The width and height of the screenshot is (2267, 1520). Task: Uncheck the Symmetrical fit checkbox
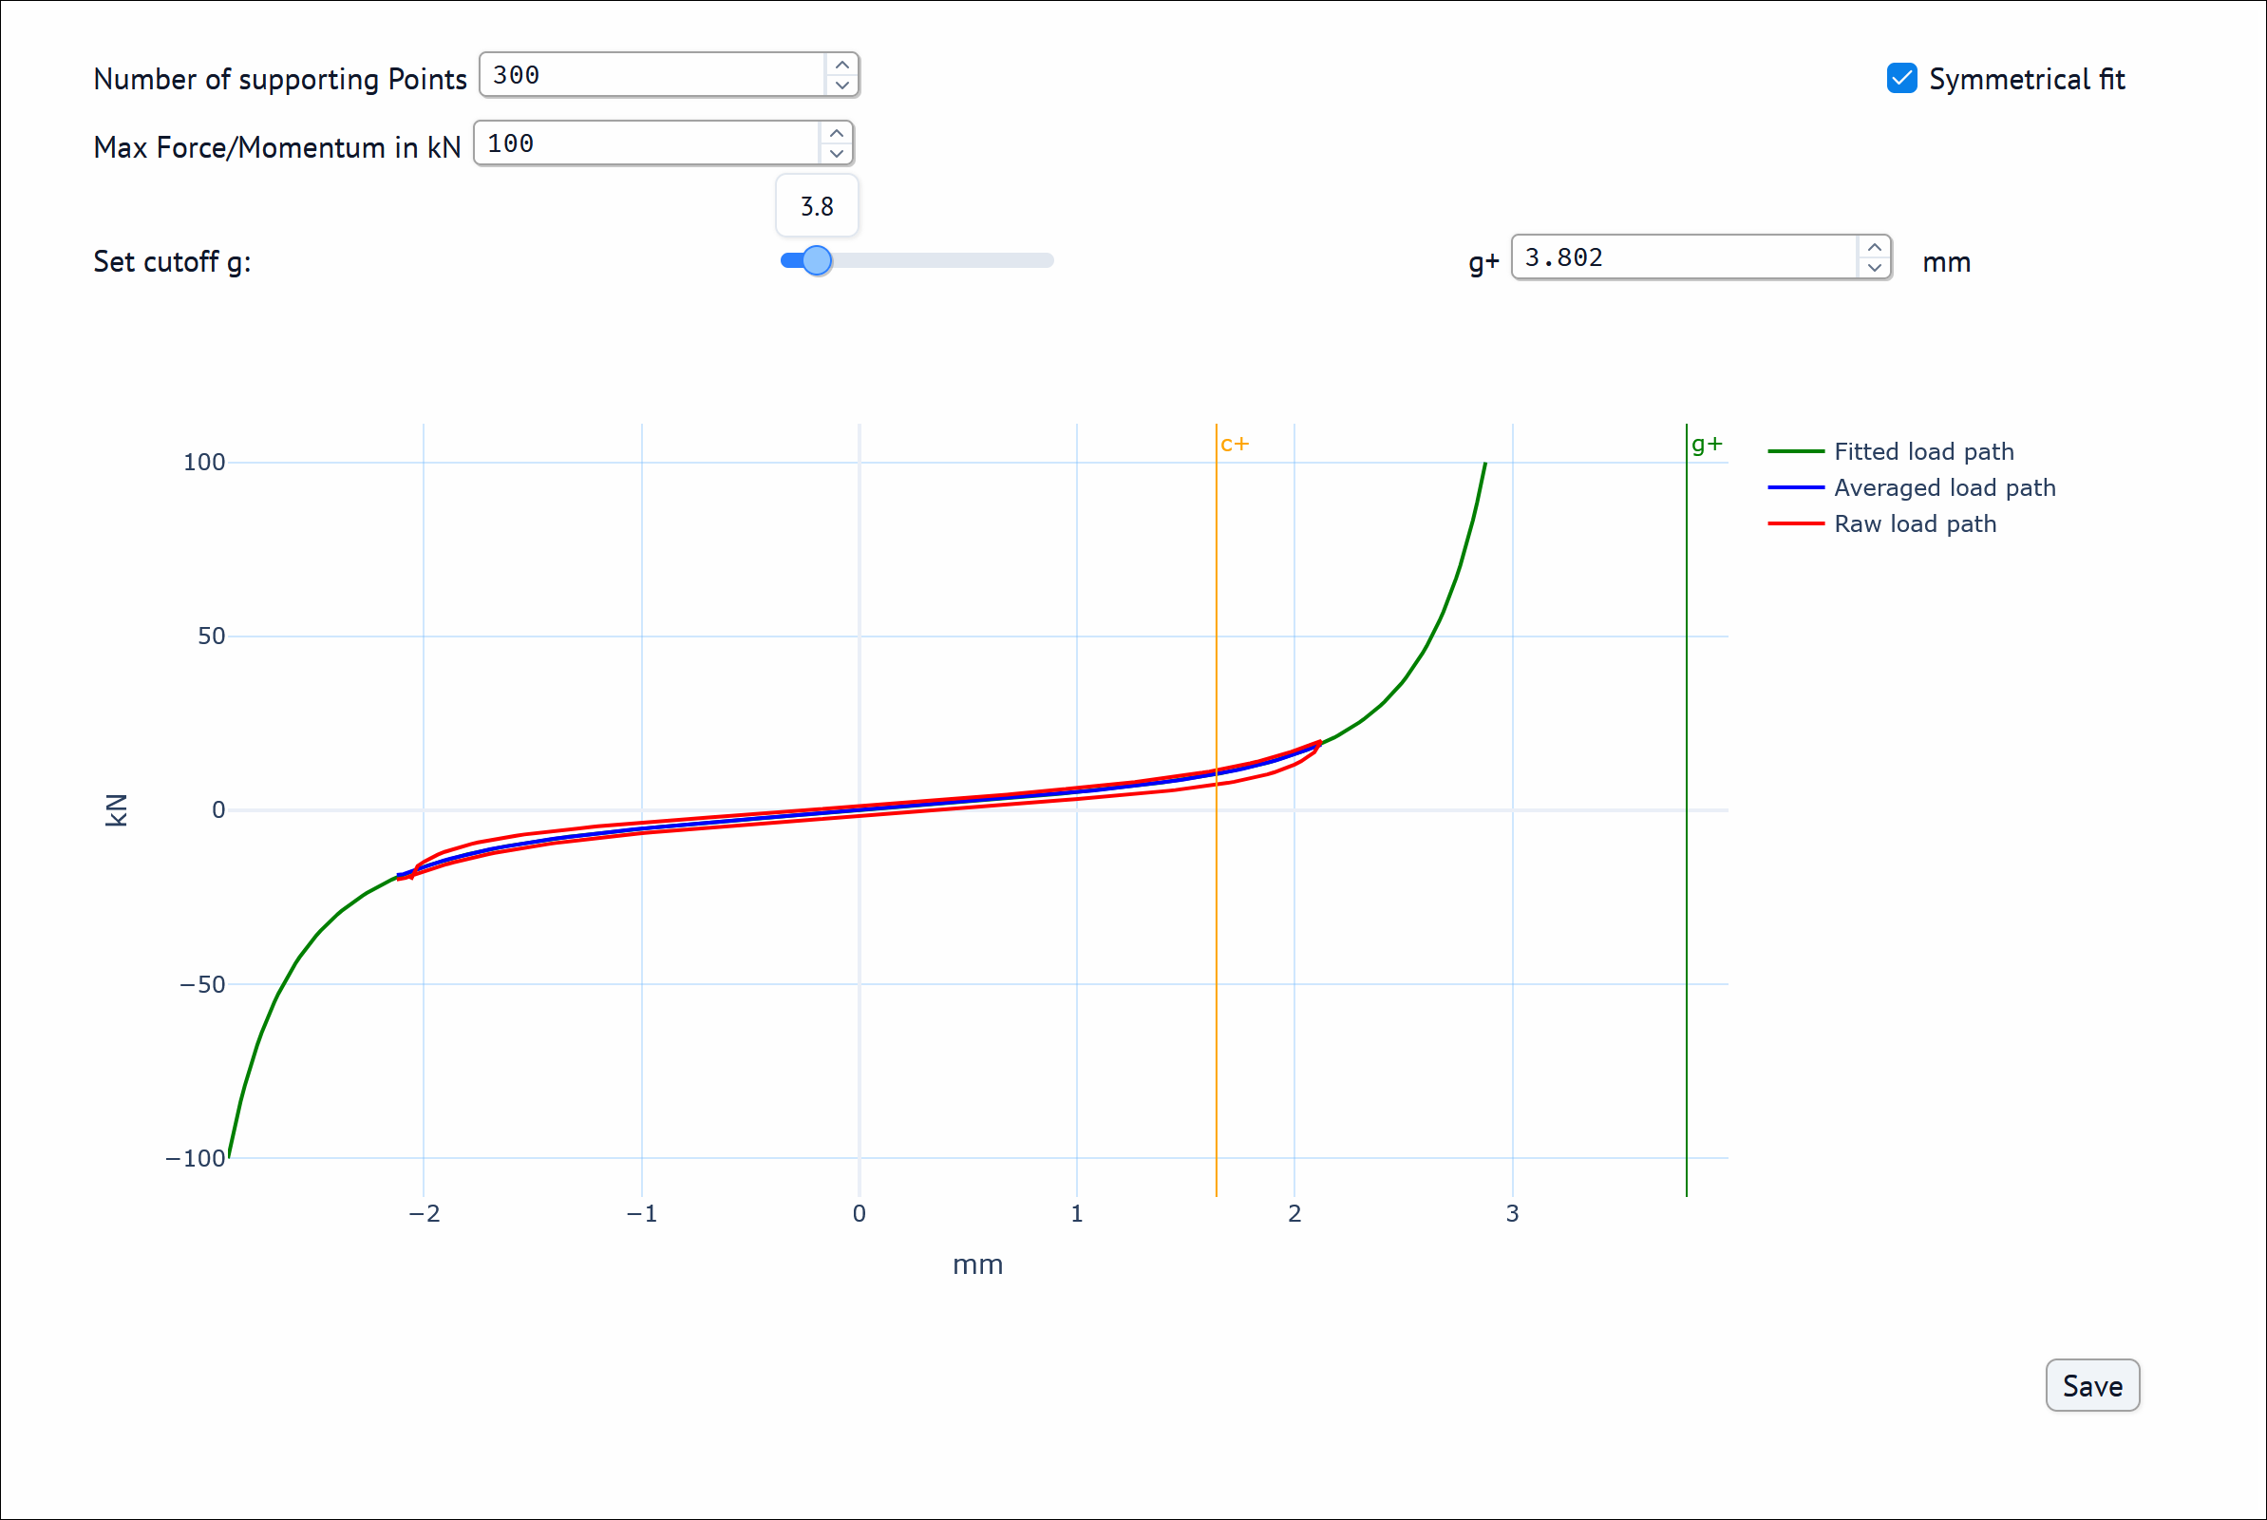coord(1901,79)
